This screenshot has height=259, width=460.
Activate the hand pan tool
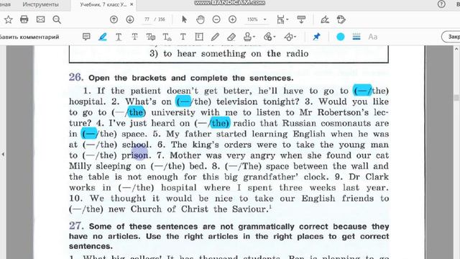tap(201, 19)
